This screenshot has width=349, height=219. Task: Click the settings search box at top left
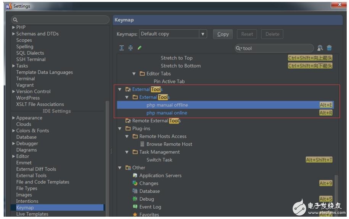click(x=60, y=20)
